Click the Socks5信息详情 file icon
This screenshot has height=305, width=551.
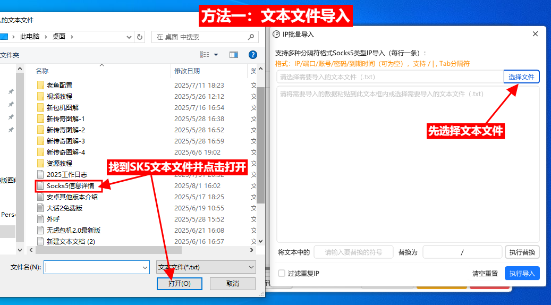(x=40, y=185)
